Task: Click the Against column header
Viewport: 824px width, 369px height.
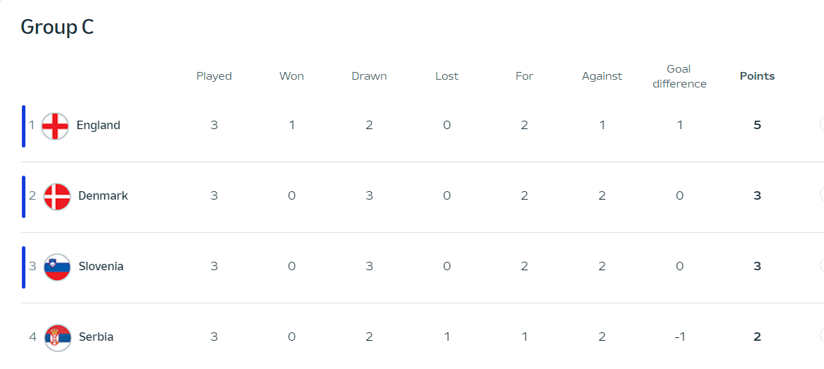Action: click(602, 76)
